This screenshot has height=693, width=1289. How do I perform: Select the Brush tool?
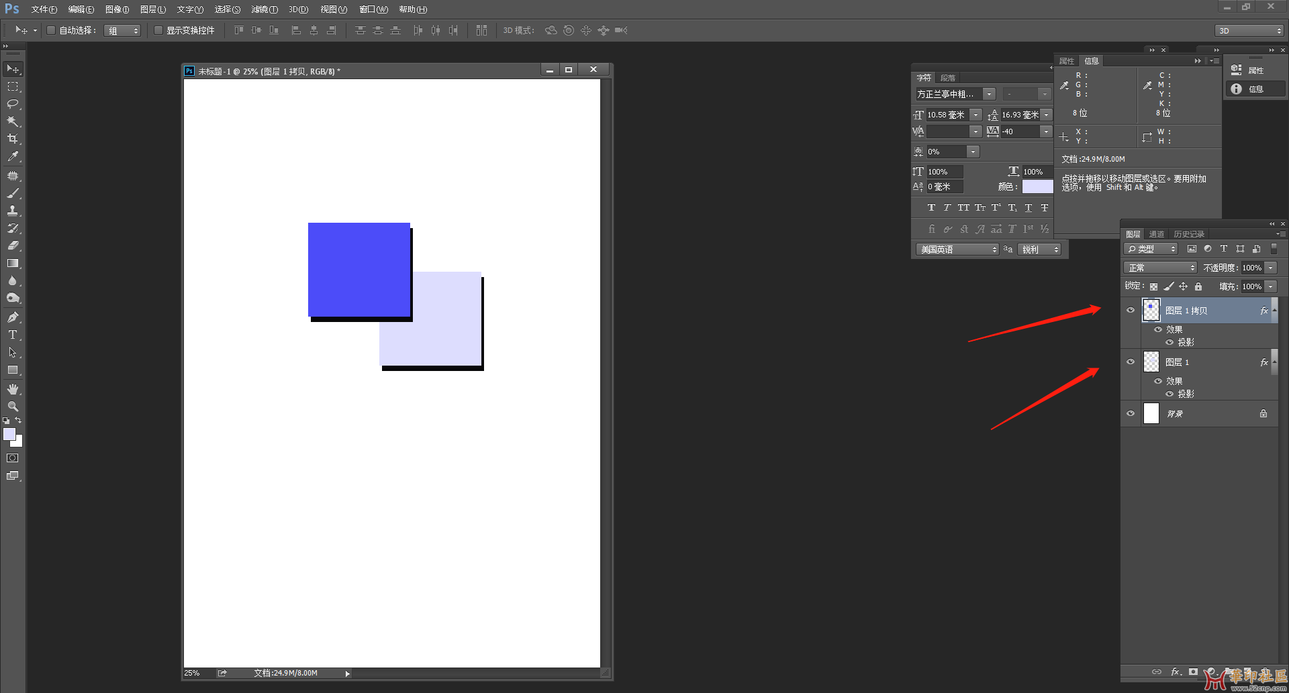click(x=13, y=193)
